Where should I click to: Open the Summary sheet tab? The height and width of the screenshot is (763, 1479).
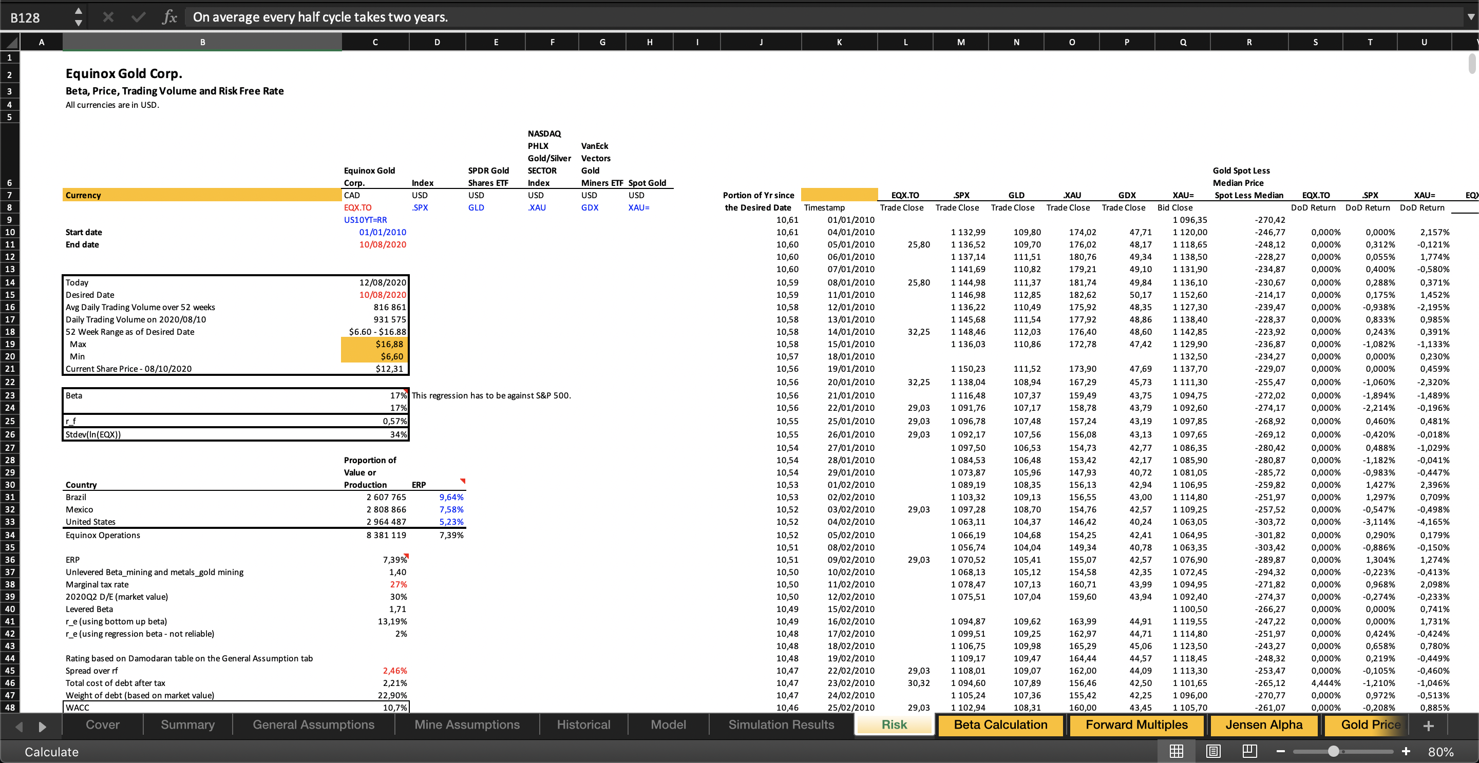[188, 724]
